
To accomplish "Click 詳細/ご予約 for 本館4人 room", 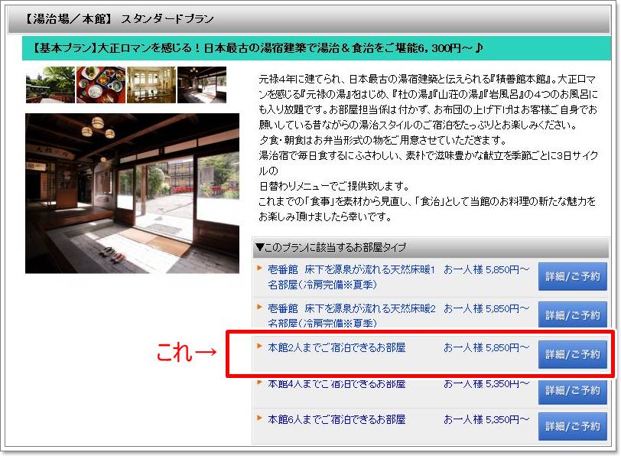I will pyautogui.click(x=572, y=391).
